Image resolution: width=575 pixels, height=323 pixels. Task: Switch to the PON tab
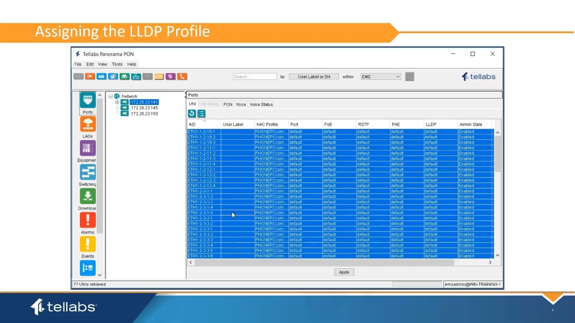pyautogui.click(x=228, y=105)
